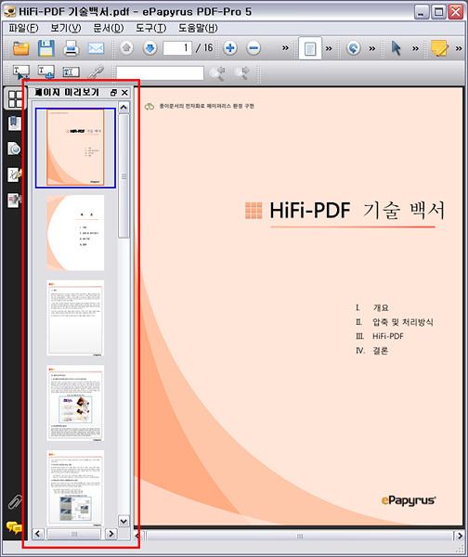Click the document view horizontal scrollbar thumb

tap(300, 536)
